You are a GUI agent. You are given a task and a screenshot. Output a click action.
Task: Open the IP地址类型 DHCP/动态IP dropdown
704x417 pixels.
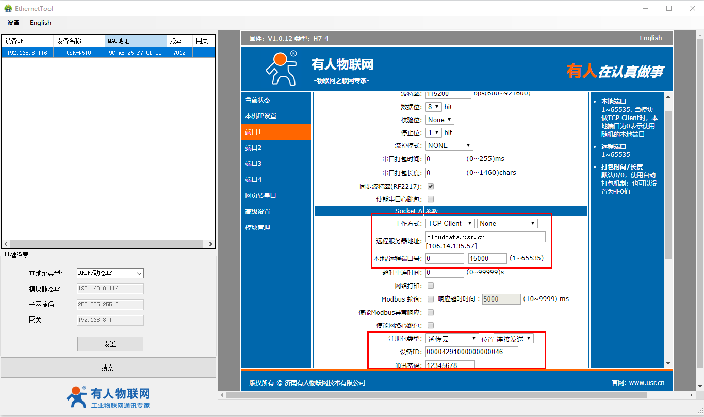coord(110,273)
